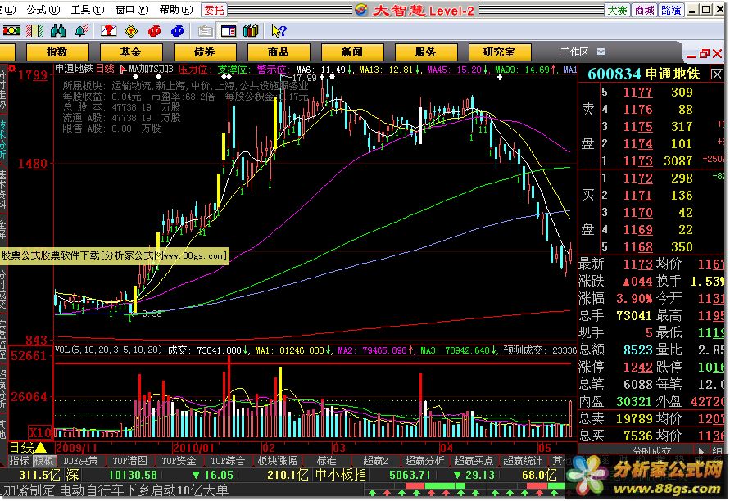Viewport: 730px width, 501px height.
Task: Click the 大赛 button in title bar
Action: pyautogui.click(x=617, y=10)
